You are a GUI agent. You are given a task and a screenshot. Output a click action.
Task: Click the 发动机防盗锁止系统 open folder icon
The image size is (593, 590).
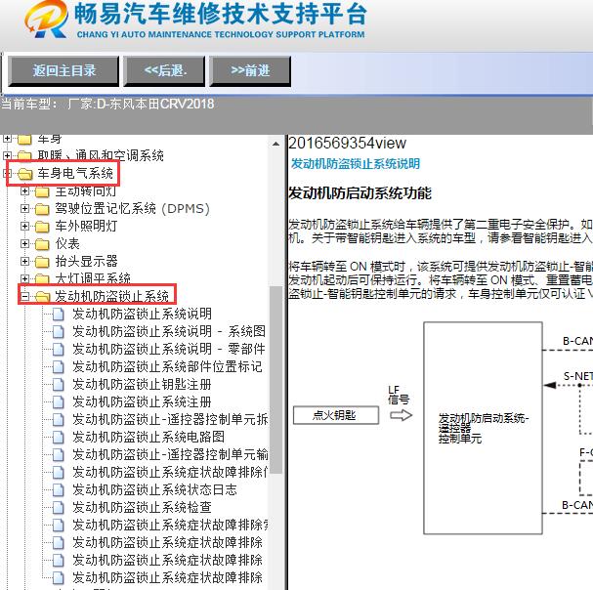tap(43, 297)
